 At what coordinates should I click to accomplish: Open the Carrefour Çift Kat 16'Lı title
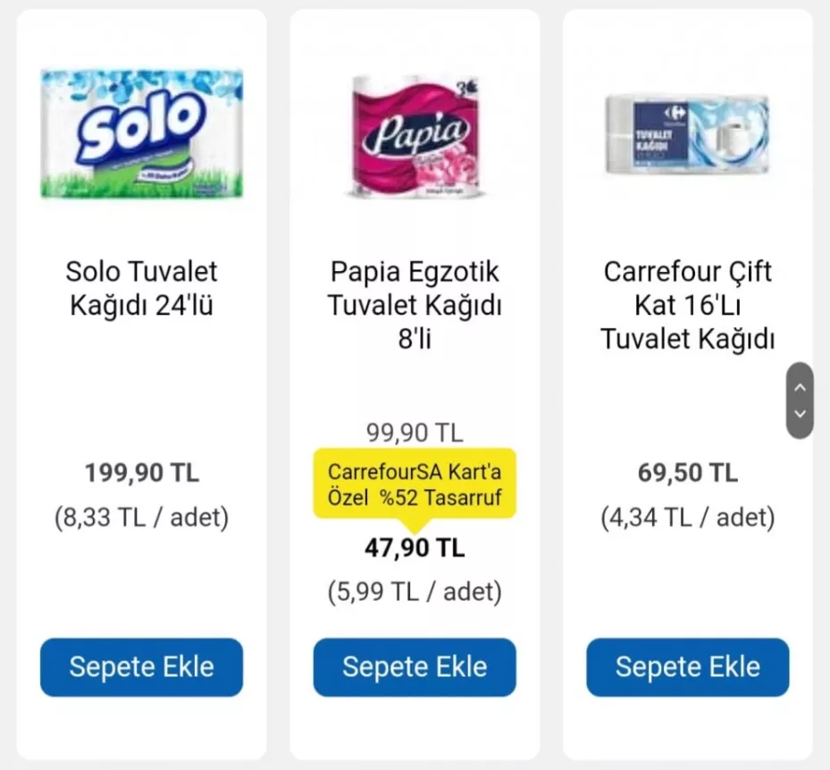pyautogui.click(x=687, y=306)
